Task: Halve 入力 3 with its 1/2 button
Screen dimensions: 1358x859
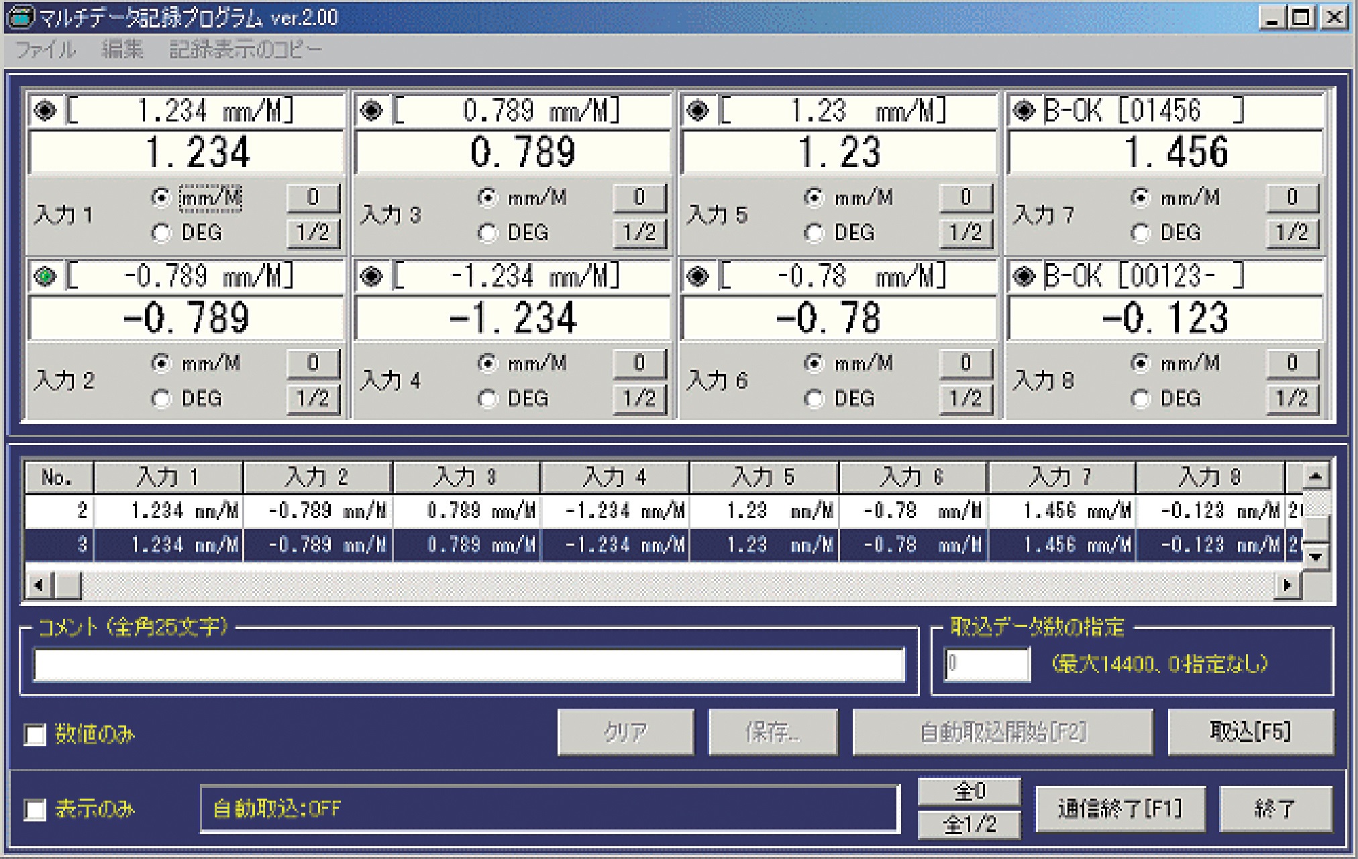Action: [x=639, y=233]
